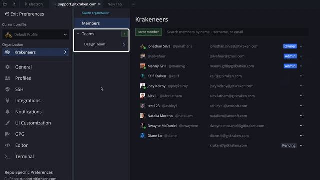Click the @jsilvafour member avatar

click(143, 56)
